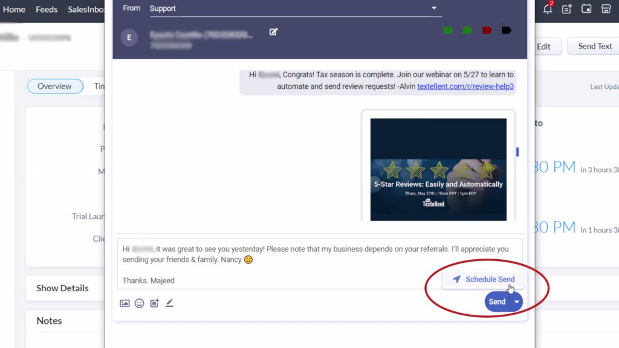Switch to the Overview tab
The image size is (619, 348).
(55, 86)
